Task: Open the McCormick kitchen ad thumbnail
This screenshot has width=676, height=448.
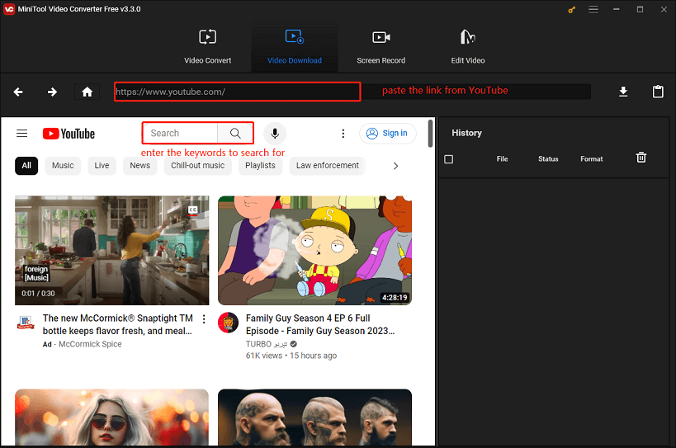Action: [x=112, y=250]
